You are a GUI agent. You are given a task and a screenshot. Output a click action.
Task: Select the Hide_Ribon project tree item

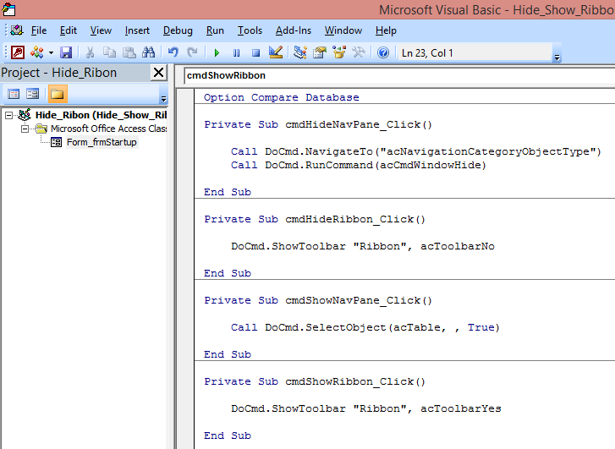click(101, 115)
